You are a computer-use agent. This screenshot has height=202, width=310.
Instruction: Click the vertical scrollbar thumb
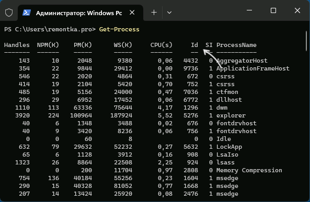(306, 41)
